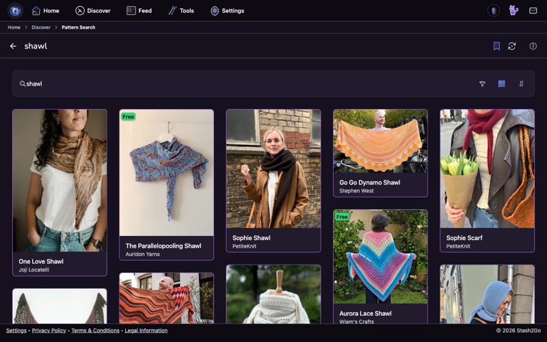Open the Sophie Scarf photo

[488, 169]
